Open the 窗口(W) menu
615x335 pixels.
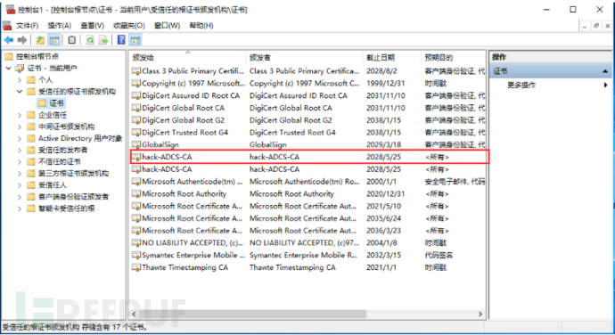[x=167, y=26]
